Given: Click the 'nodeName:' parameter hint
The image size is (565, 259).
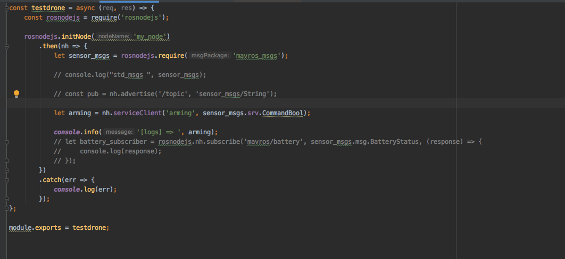Looking at the screenshot, I should pyautogui.click(x=113, y=37).
